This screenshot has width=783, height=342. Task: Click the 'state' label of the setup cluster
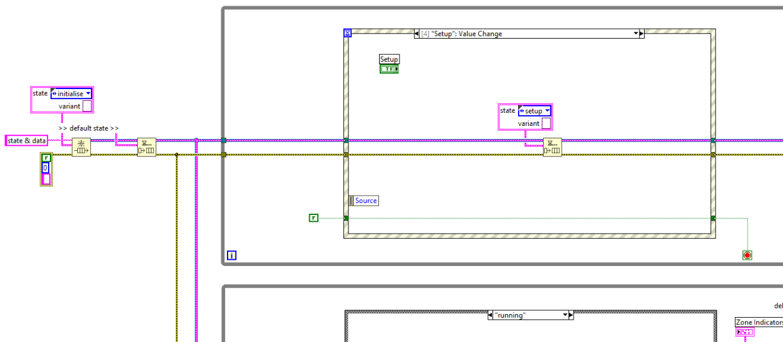[508, 111]
